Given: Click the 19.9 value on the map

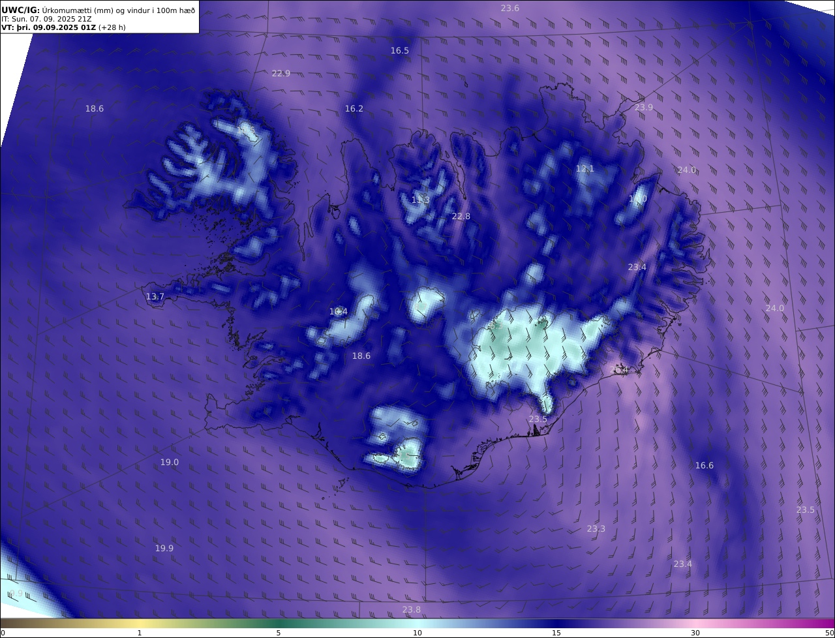Looking at the screenshot, I should click(x=164, y=549).
